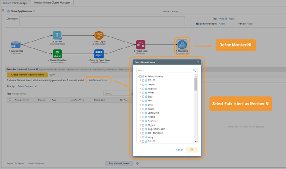Click the Add Network Intent link
286x169 pixels.
tap(98, 80)
